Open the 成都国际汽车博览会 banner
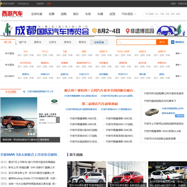Image resolution: width=187 pixels, height=187 pixels. pyautogui.click(x=94, y=29)
